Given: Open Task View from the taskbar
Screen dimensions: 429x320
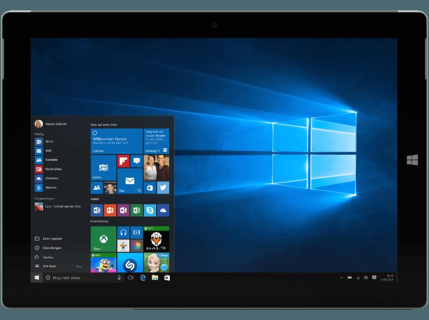Looking at the screenshot, I should pos(130,277).
